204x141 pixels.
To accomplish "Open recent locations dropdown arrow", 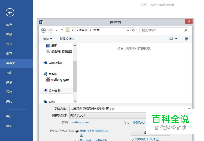I will pos(57,30).
